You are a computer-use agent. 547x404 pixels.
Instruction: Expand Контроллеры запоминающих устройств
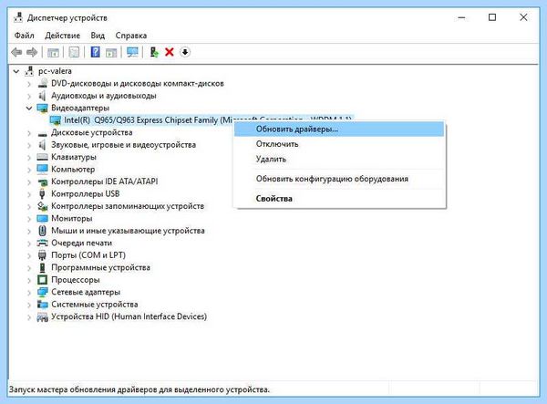29,206
